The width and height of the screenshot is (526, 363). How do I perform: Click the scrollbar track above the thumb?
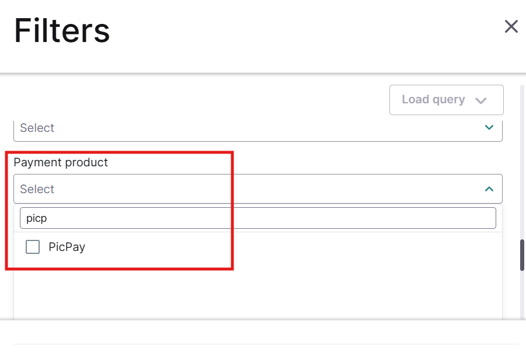522,163
